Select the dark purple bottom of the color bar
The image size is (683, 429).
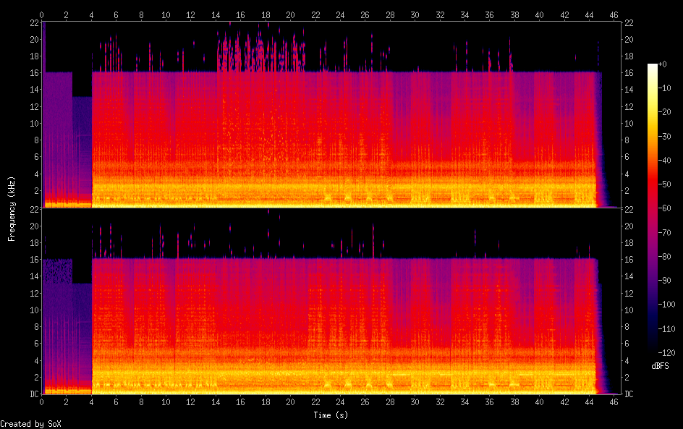[x=653, y=347]
